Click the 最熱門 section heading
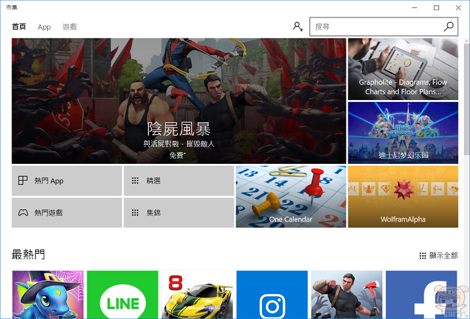The image size is (470, 319). pyautogui.click(x=28, y=255)
